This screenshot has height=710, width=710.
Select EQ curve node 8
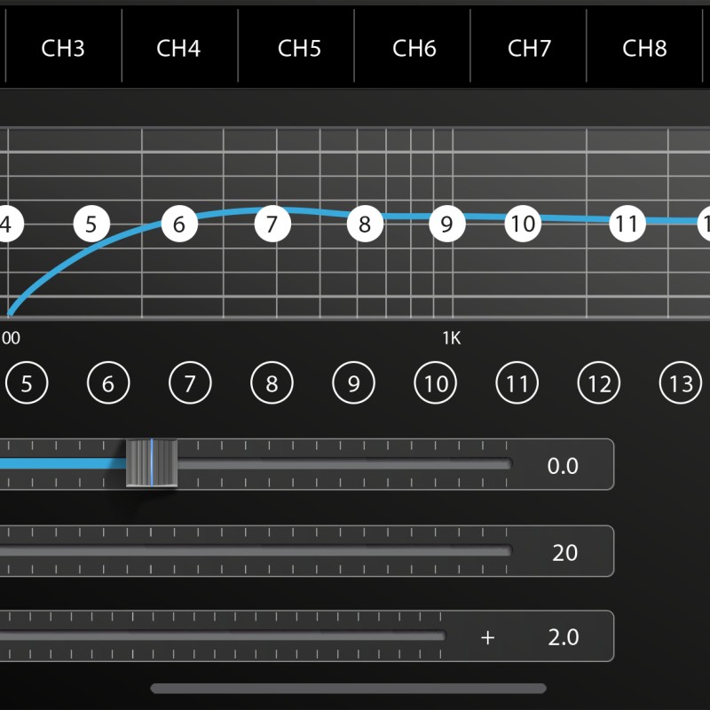click(364, 225)
